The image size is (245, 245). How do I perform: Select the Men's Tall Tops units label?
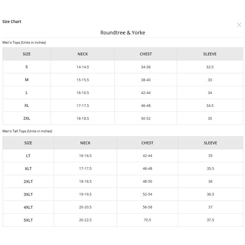pos(27,131)
